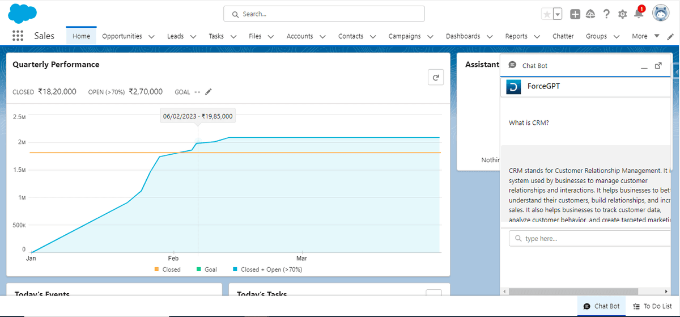Switch to the Chatter tab
The width and height of the screenshot is (680, 317).
coord(563,36)
